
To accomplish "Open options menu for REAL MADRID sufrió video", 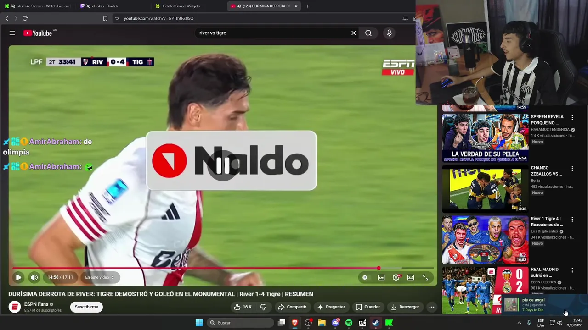I will click(x=572, y=270).
